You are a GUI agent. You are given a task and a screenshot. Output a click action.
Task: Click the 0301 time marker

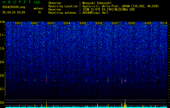click(x=18, y=23)
